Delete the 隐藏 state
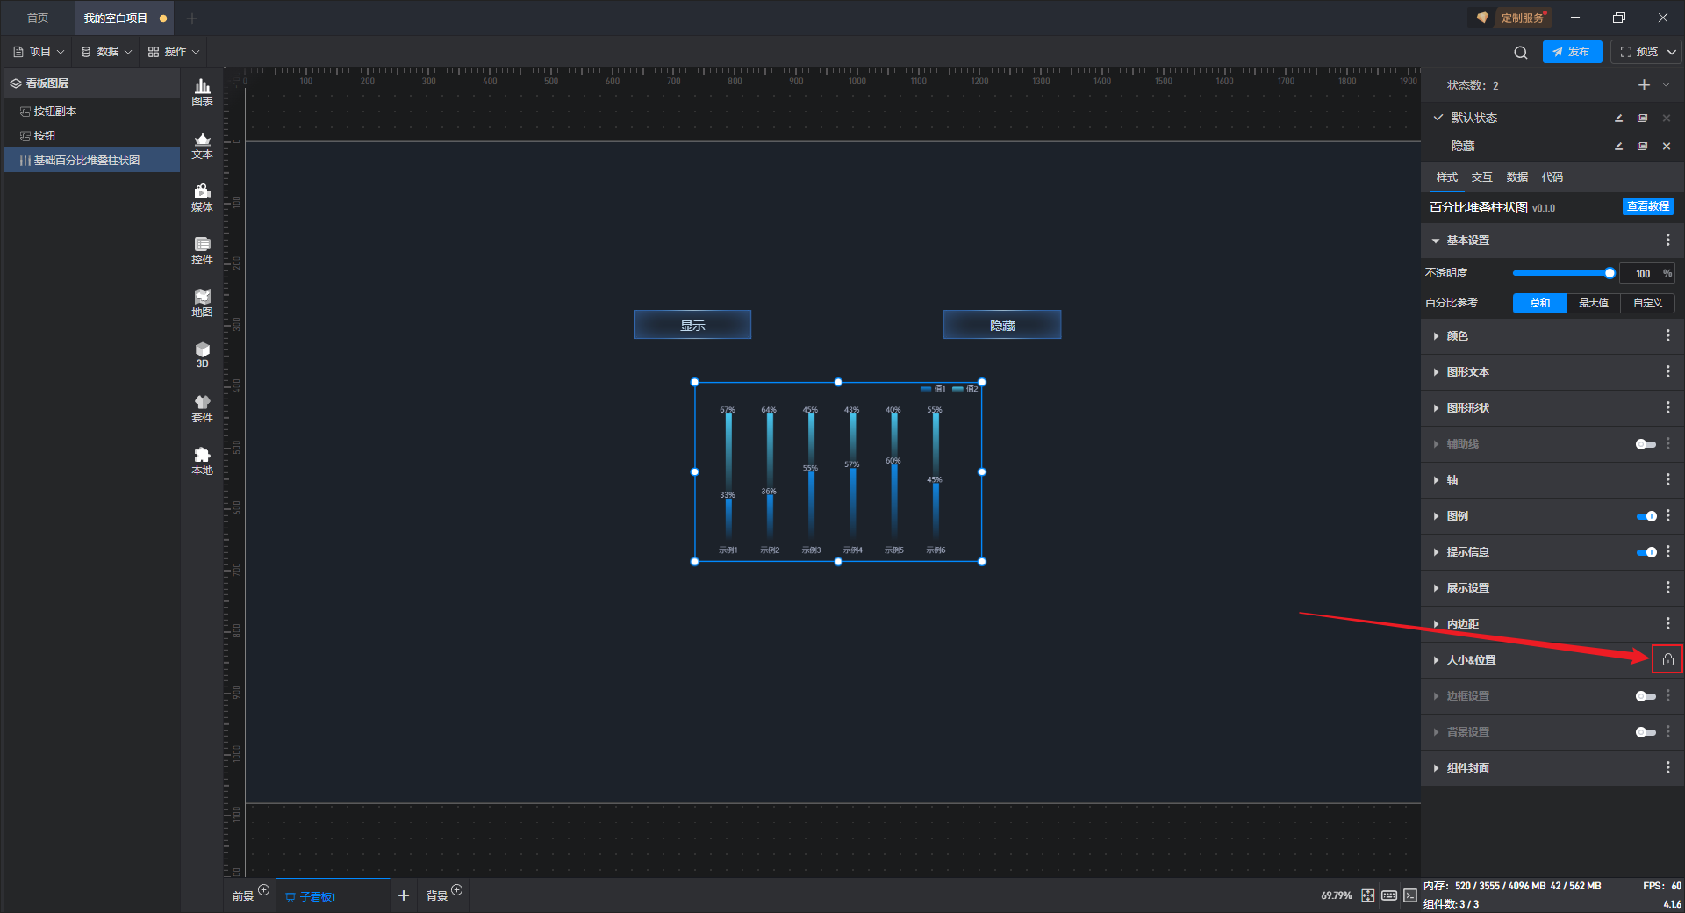 [1667, 147]
